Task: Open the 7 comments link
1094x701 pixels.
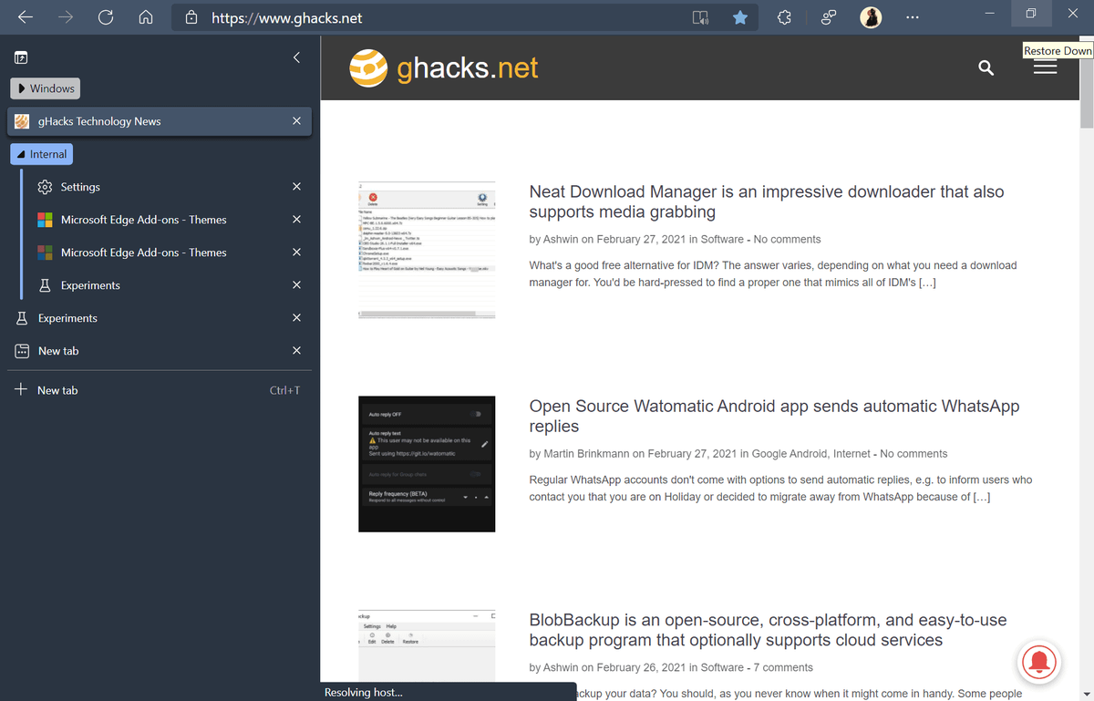Action: point(783,667)
